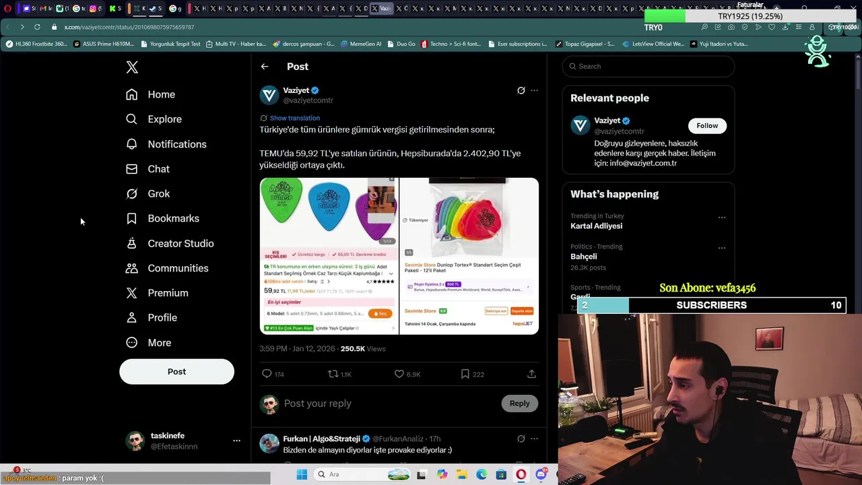Screen dimensions: 862x485
Task: Open the Notifications menu item
Action: (x=166, y=144)
